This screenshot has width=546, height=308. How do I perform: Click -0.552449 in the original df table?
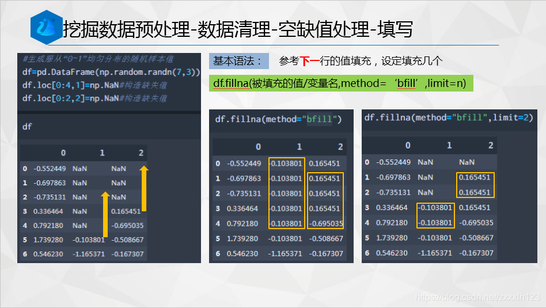tap(50, 169)
